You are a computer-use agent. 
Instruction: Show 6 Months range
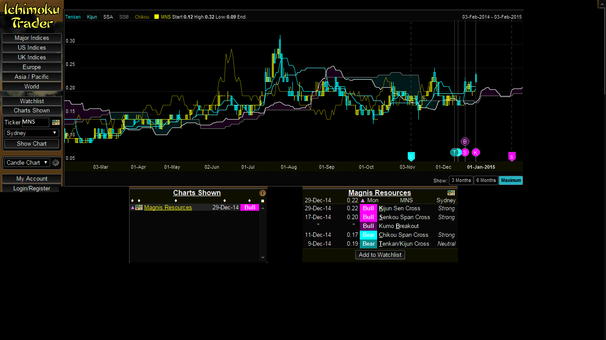pyautogui.click(x=486, y=181)
